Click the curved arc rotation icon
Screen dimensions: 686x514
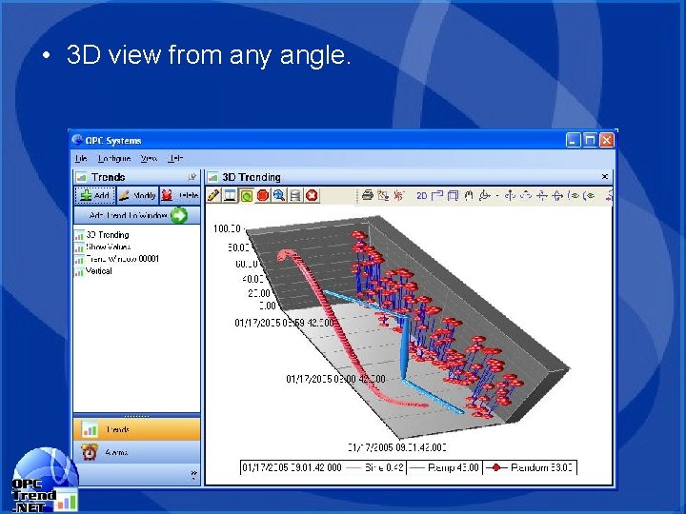tap(526, 195)
